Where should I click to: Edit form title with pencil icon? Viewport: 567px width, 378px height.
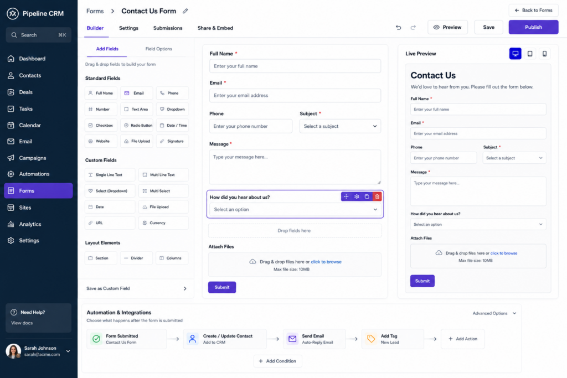click(185, 11)
